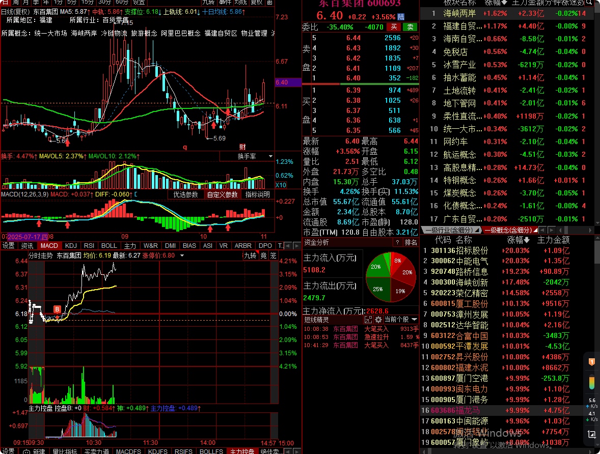
Task: Click the B buy marker on intraday chart
Action: point(57,309)
